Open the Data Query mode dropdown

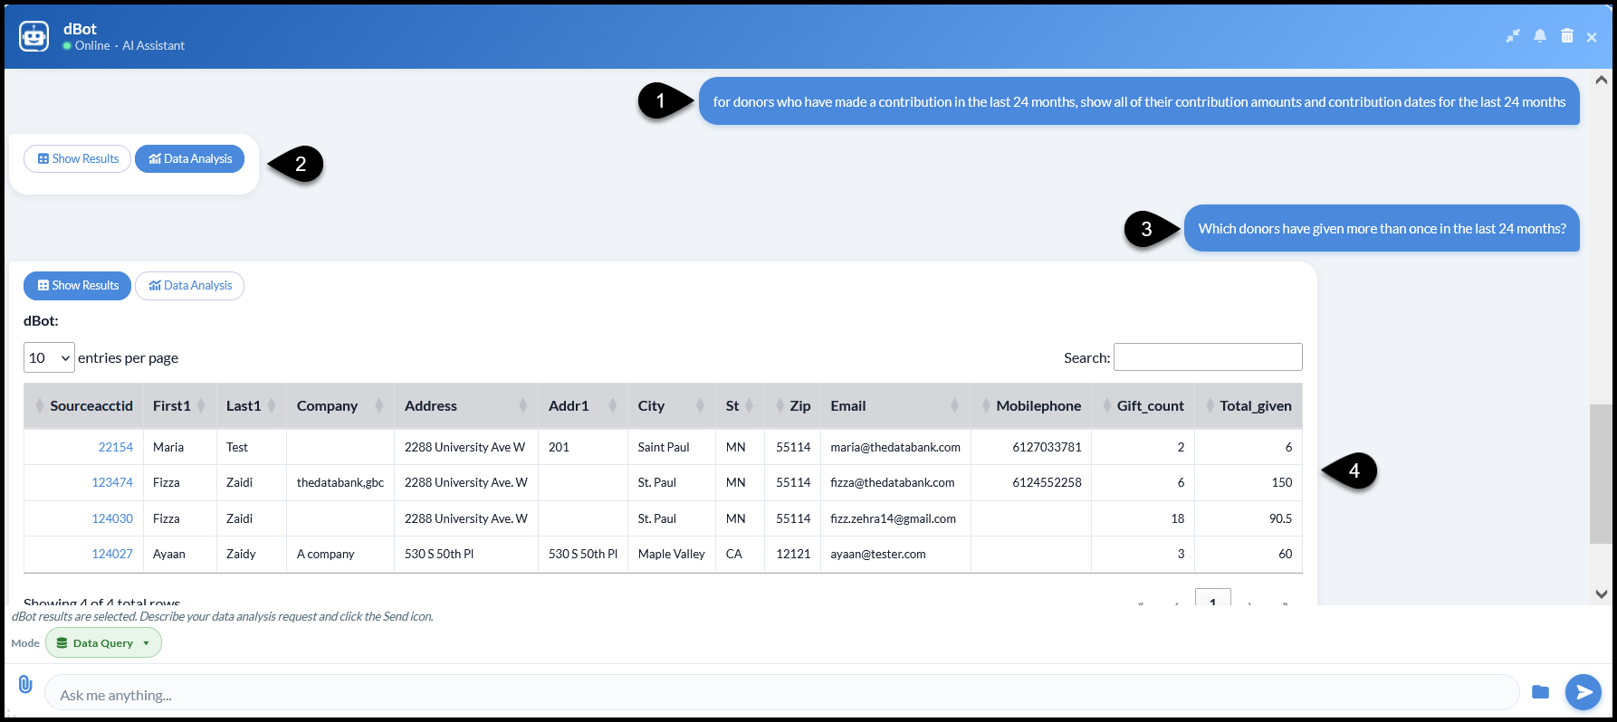pos(103,643)
